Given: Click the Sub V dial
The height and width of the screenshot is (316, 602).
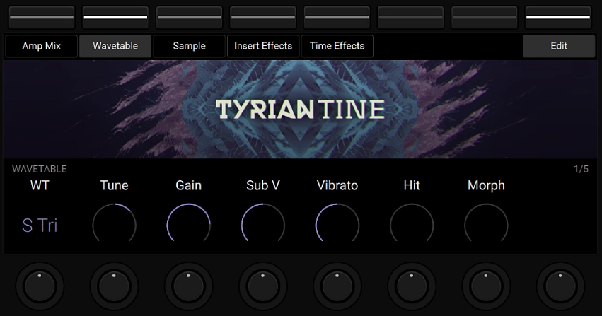Looking at the screenshot, I should coord(263,223).
